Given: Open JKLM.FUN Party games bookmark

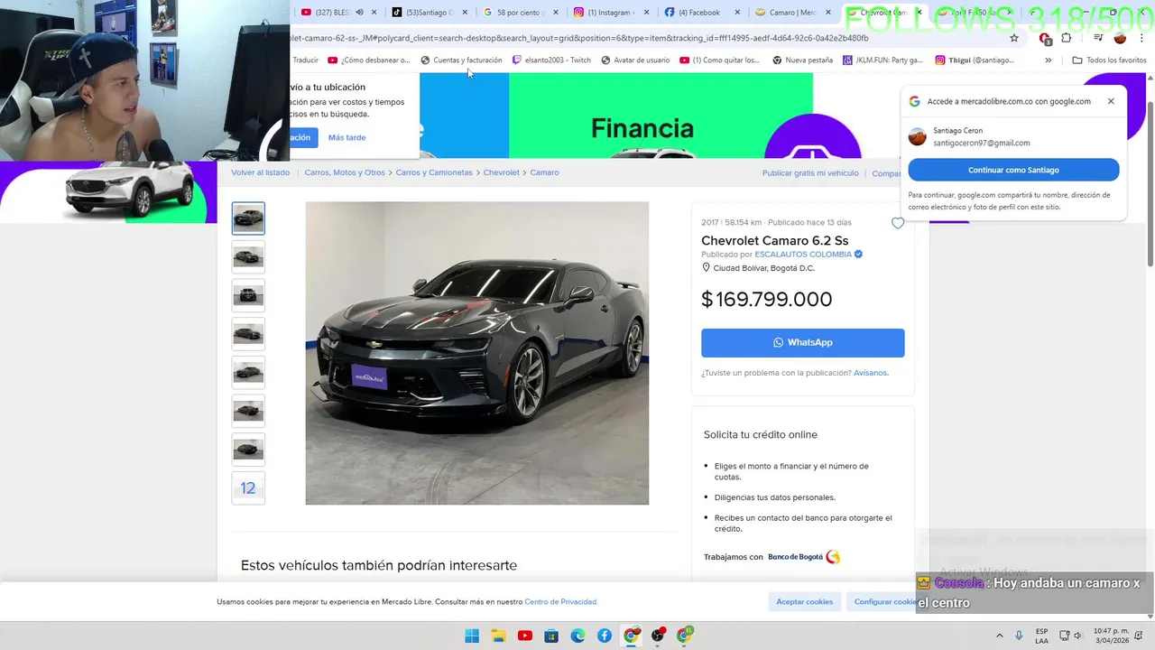Looking at the screenshot, I should (882, 60).
